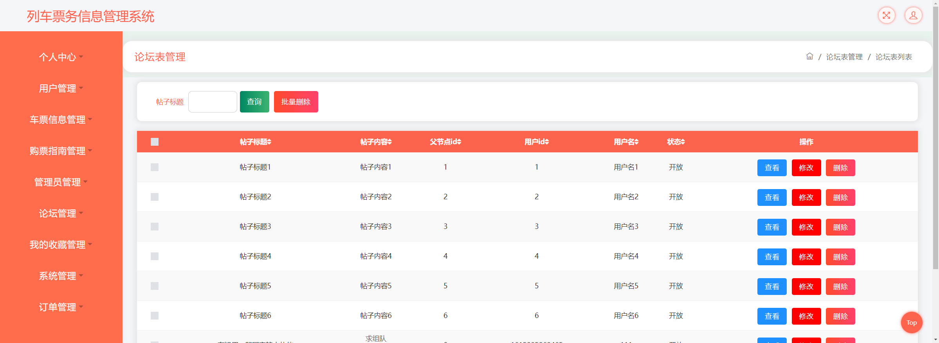Image resolution: width=939 pixels, height=343 pixels.
Task: Click 查看 for 帖子标题1 row
Action: click(772, 168)
